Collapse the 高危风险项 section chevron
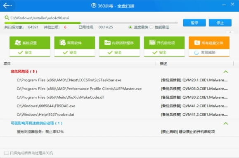This screenshot has height=158, width=239. (x=226, y=72)
